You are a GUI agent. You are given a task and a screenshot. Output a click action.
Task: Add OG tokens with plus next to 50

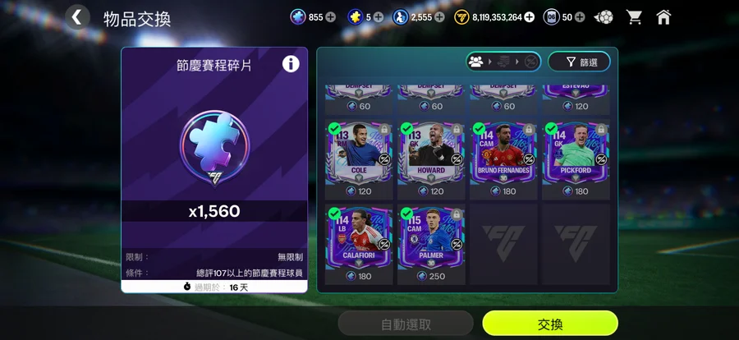coord(580,17)
